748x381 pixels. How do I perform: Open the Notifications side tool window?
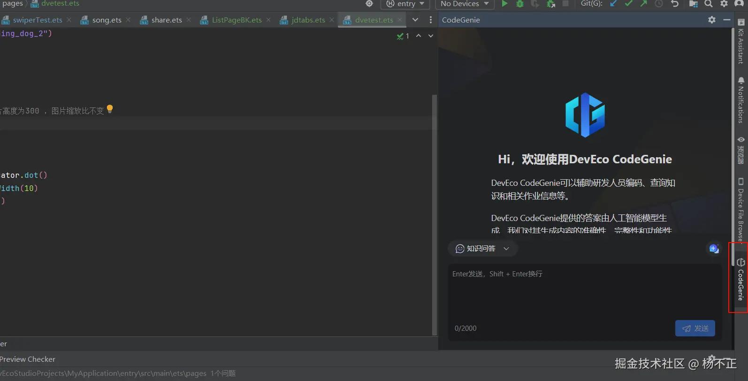(x=741, y=100)
